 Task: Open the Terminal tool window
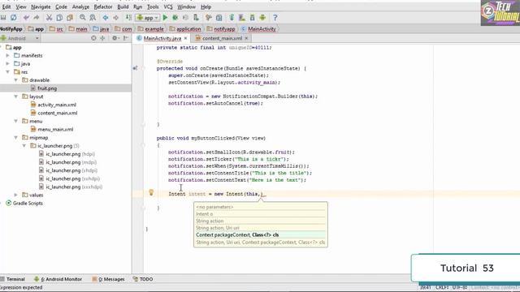click(x=13, y=279)
